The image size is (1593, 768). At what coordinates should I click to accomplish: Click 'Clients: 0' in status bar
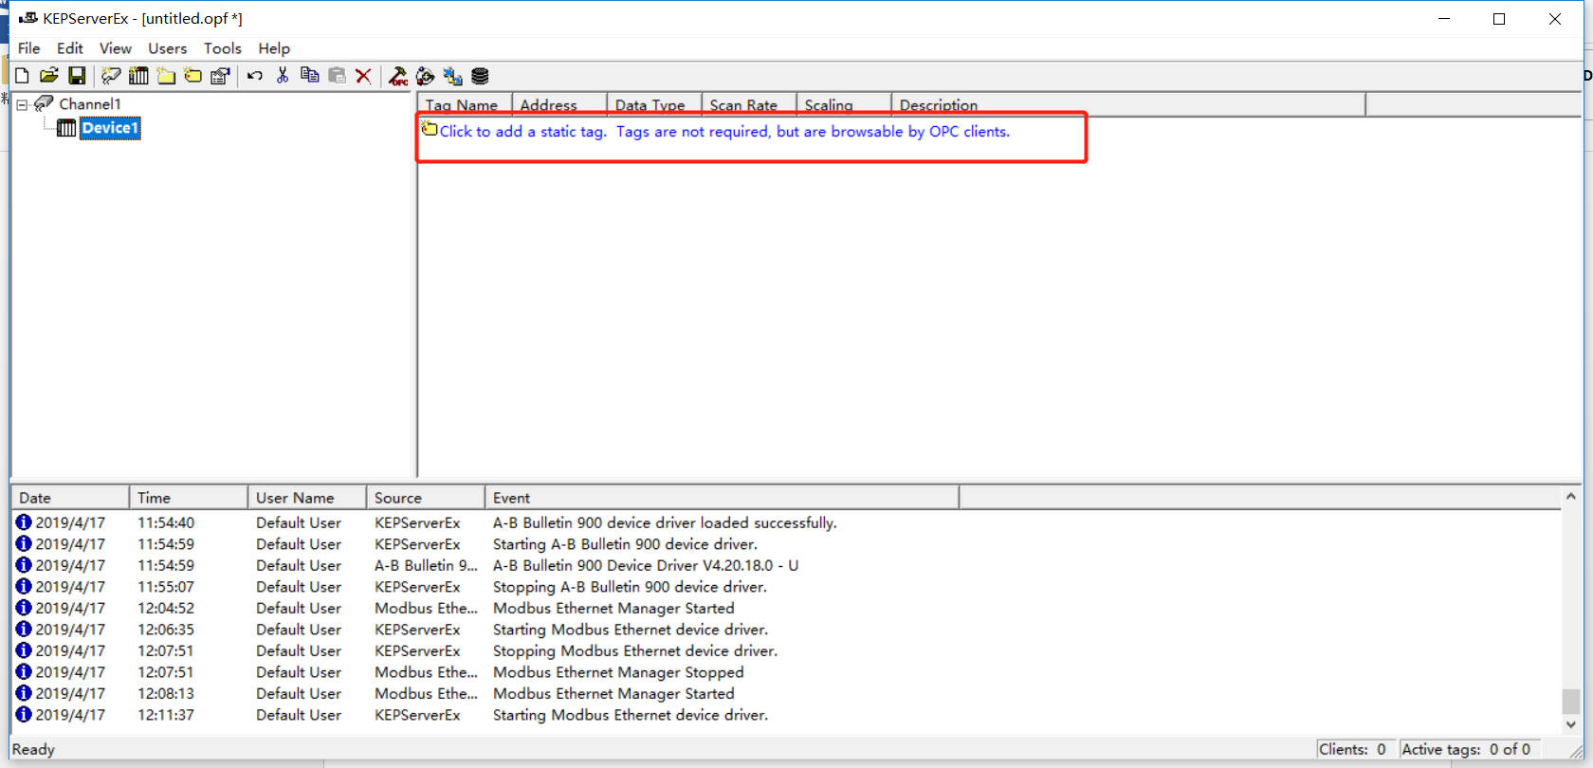coord(1353,749)
